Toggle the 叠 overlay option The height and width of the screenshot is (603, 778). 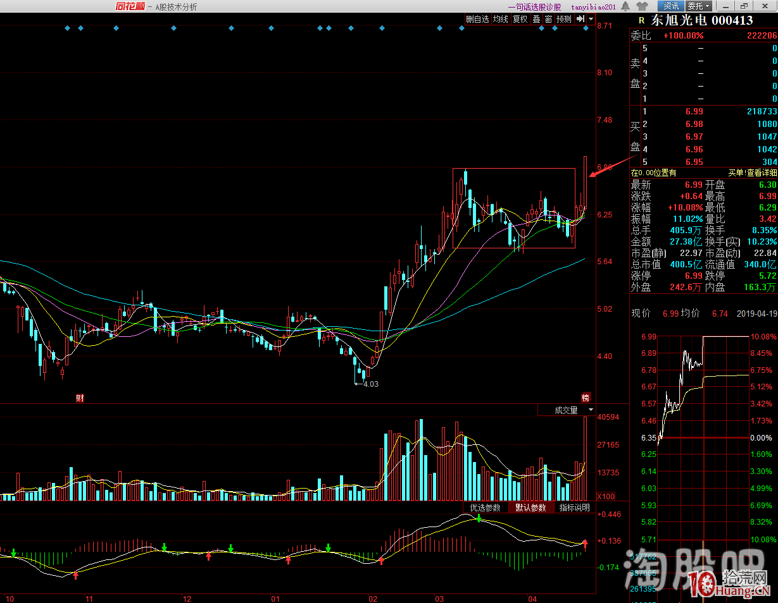[x=536, y=19]
